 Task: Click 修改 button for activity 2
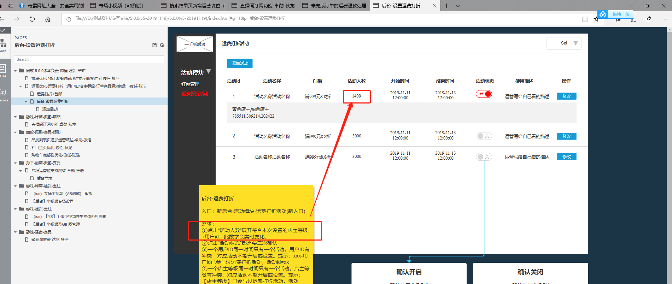[566, 136]
